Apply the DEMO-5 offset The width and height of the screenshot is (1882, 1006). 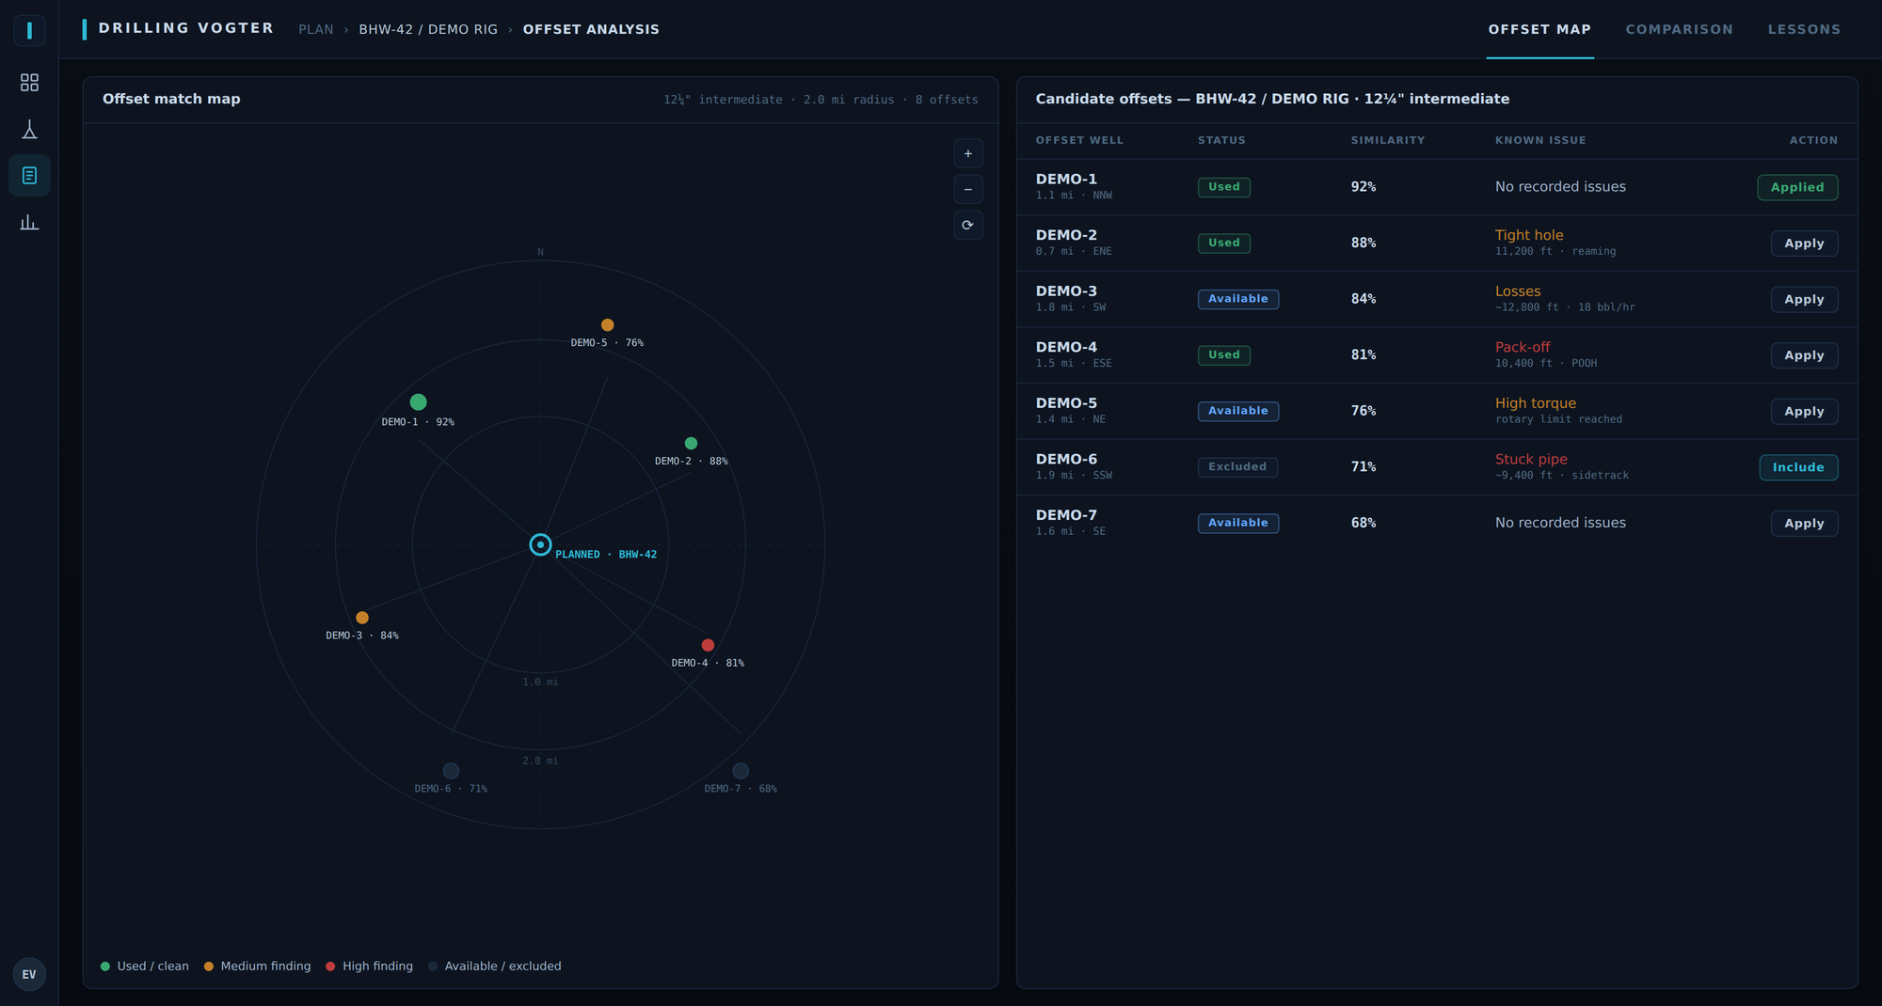coord(1804,411)
